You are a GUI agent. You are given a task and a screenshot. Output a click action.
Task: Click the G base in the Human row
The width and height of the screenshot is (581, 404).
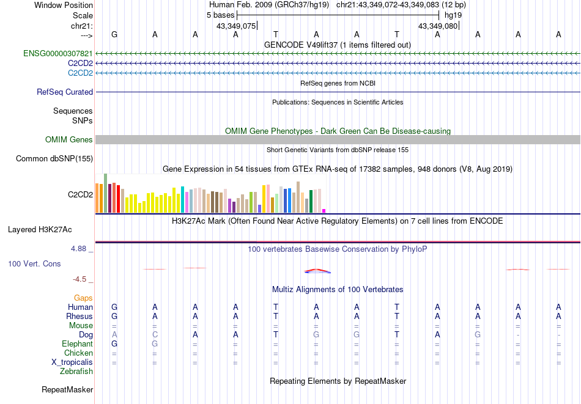point(114,307)
